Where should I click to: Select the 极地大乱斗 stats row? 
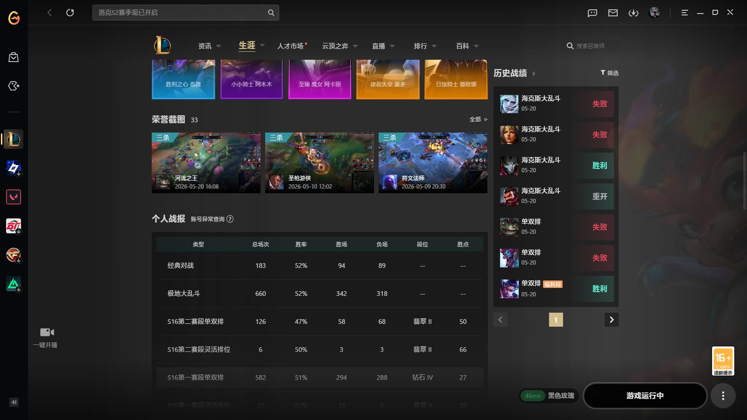pyautogui.click(x=320, y=294)
